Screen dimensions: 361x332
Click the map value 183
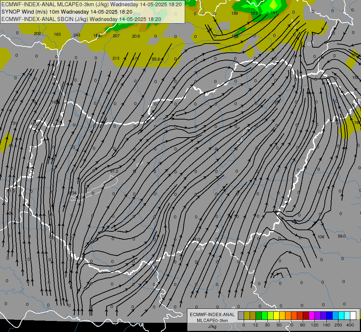pyautogui.click(x=254, y=13)
